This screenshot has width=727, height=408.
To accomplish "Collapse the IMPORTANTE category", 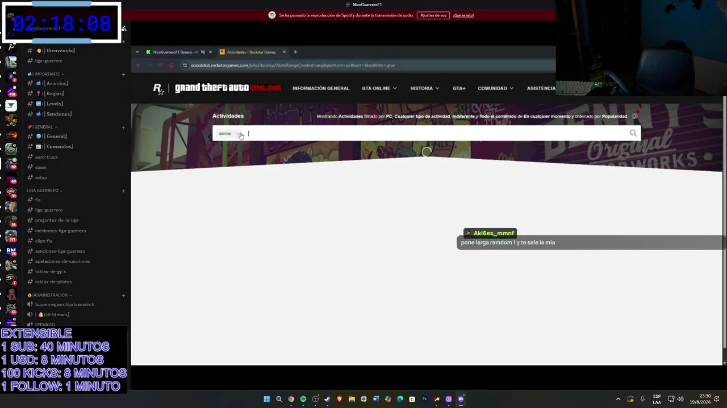I will point(45,74).
